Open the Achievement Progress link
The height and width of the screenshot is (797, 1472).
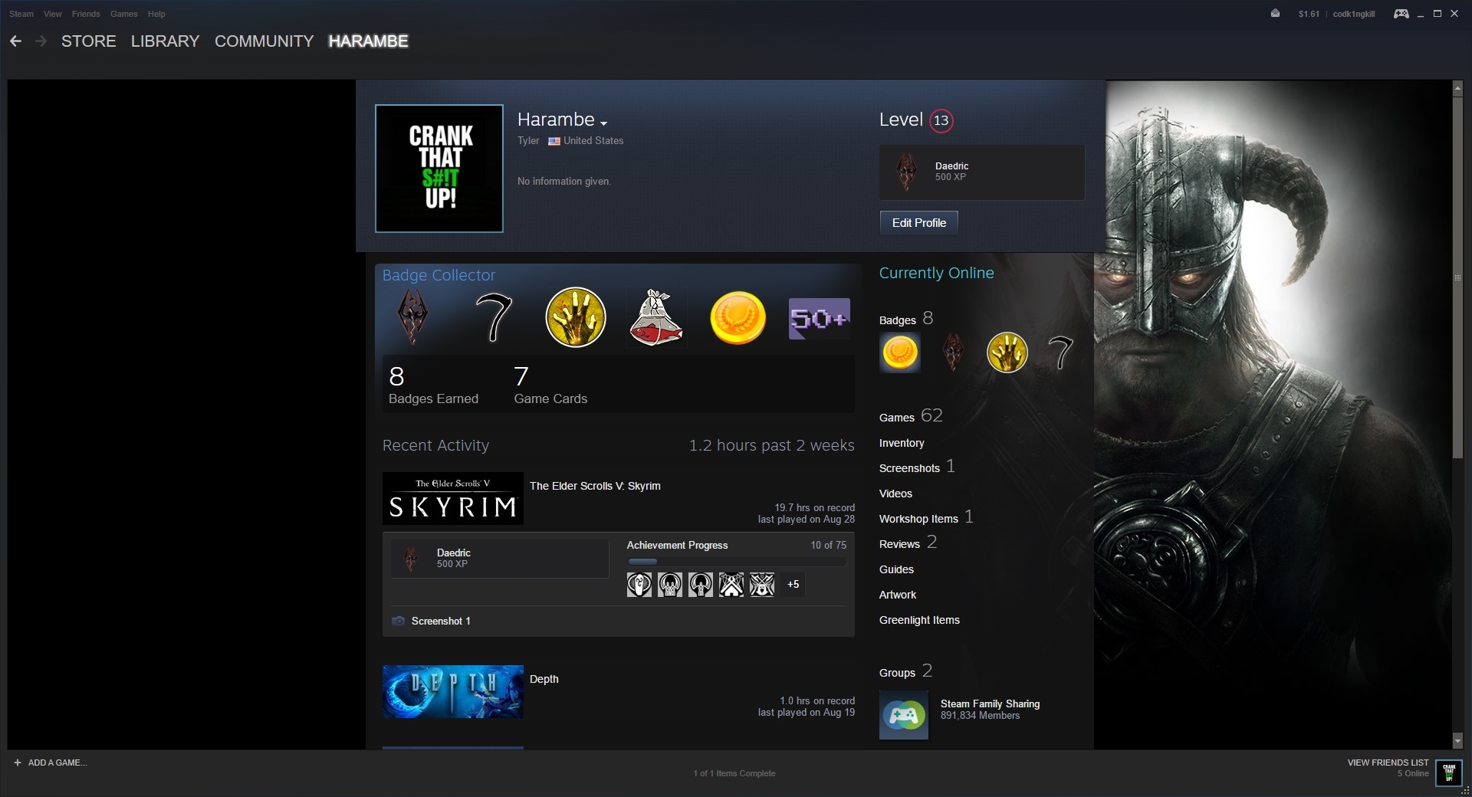[x=677, y=545]
